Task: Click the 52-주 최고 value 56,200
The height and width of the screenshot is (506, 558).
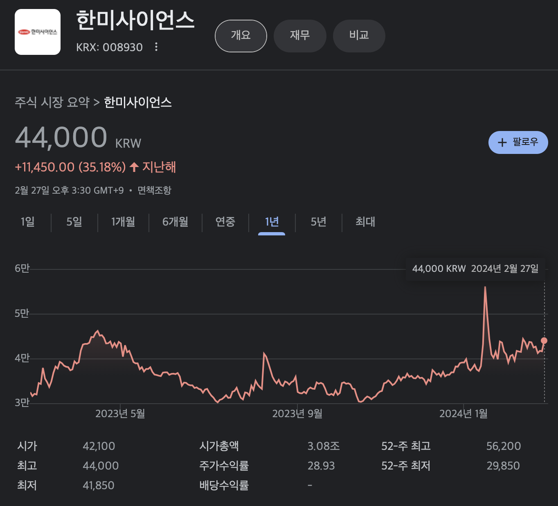Action: tap(504, 446)
